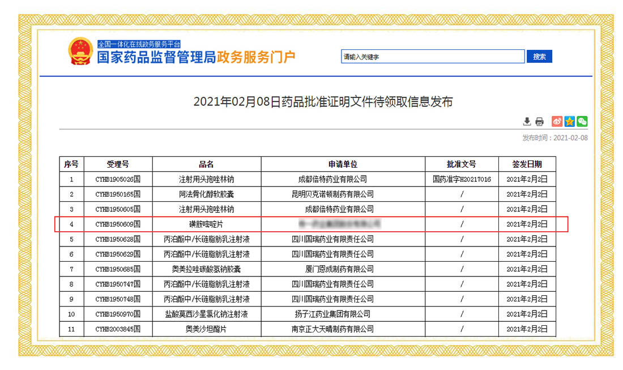The height and width of the screenshot is (370, 623).
Task: Share page via WeChat icon
Action: click(582, 121)
